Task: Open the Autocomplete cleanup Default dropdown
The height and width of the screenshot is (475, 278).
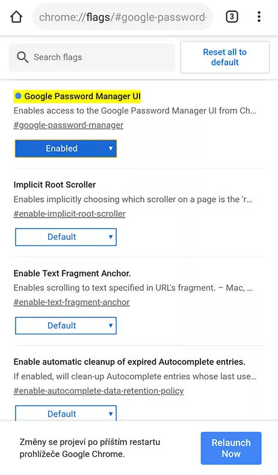Action: click(x=66, y=413)
